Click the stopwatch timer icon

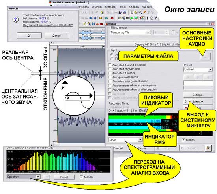pos(152,18)
